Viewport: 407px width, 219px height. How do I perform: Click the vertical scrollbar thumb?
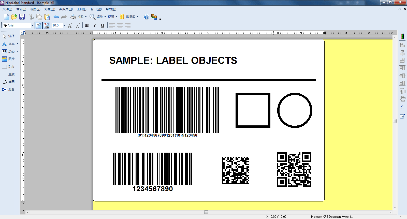pyautogui.click(x=395, y=121)
